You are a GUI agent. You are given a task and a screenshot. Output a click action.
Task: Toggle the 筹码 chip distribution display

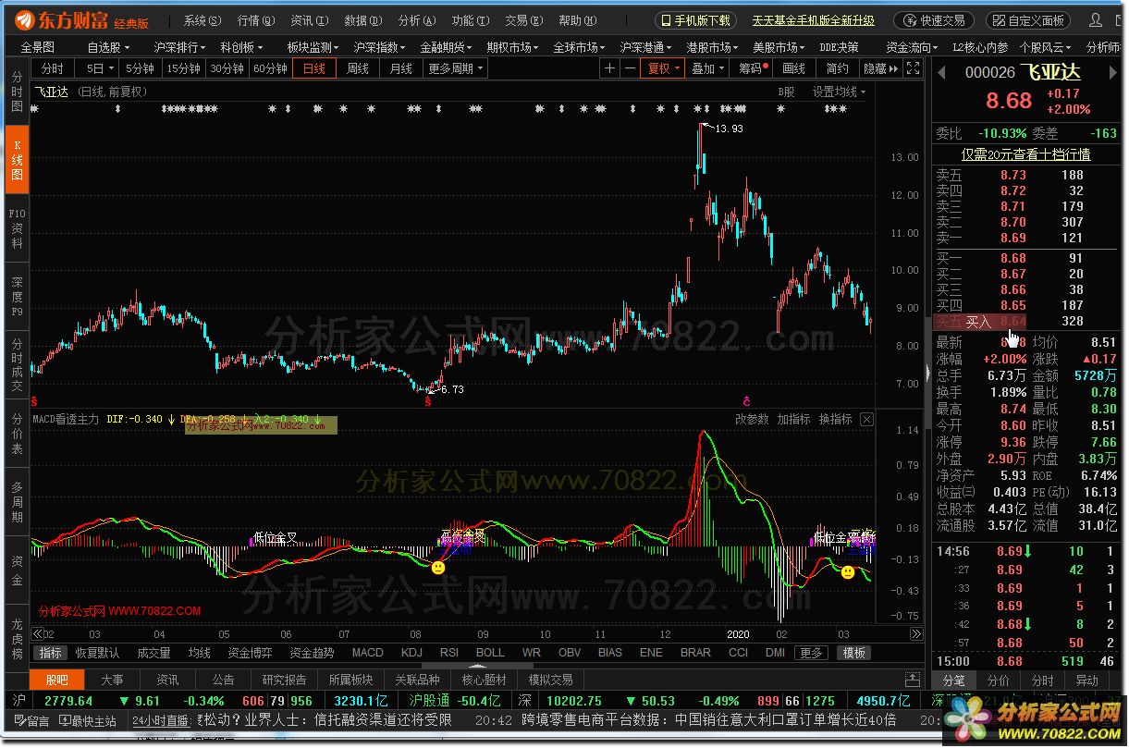[750, 67]
